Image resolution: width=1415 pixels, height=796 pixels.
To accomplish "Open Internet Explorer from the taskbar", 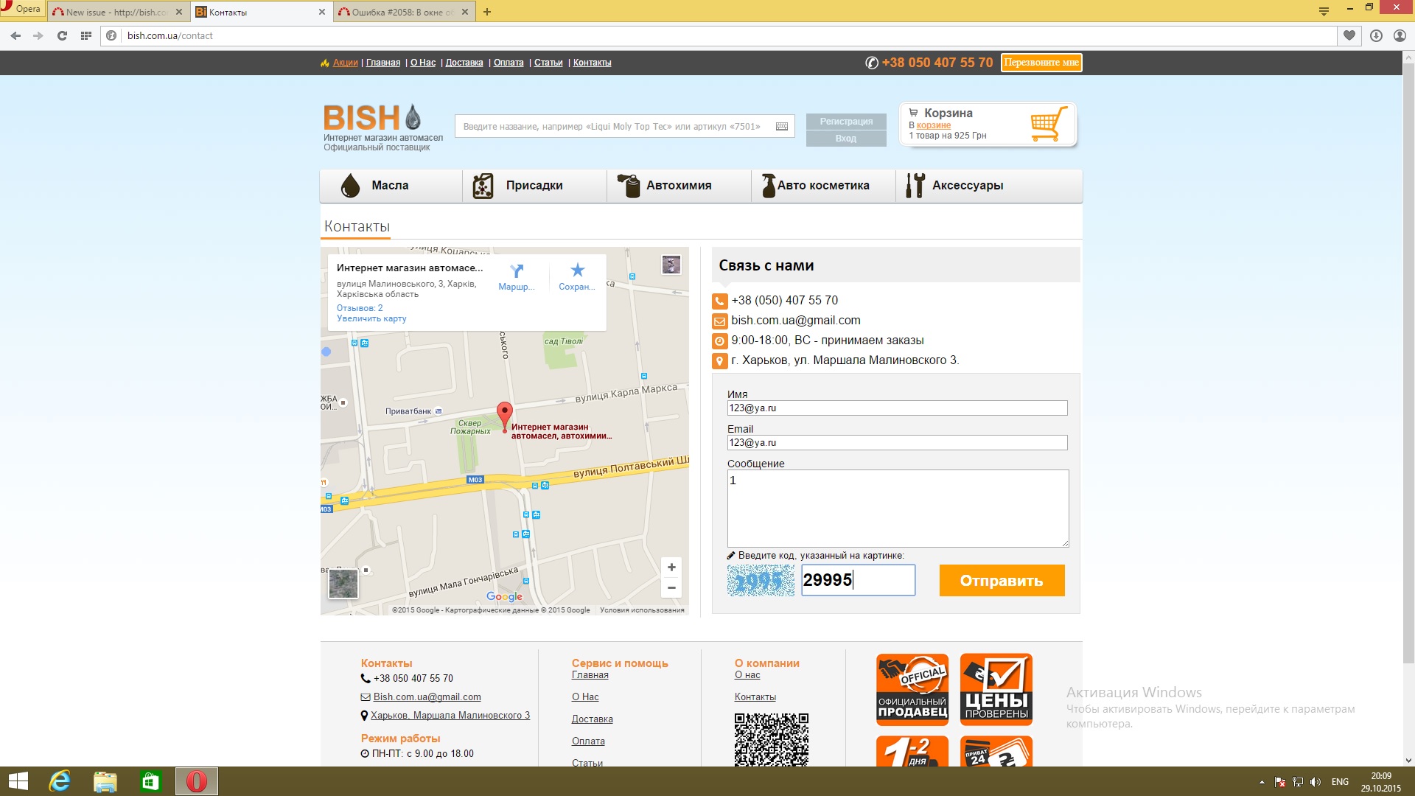I will (x=60, y=781).
